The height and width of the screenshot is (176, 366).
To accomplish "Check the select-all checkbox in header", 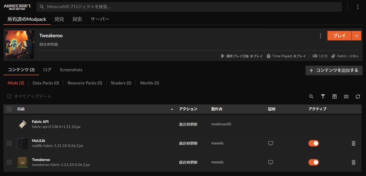I will 9,109.
